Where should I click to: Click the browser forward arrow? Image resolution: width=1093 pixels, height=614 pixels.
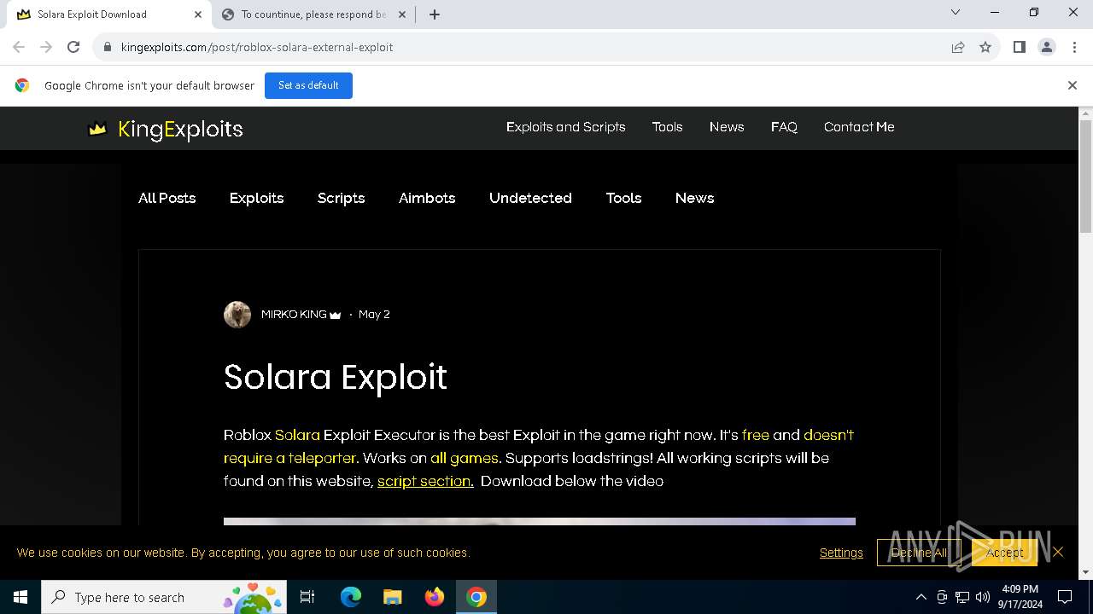coord(46,47)
